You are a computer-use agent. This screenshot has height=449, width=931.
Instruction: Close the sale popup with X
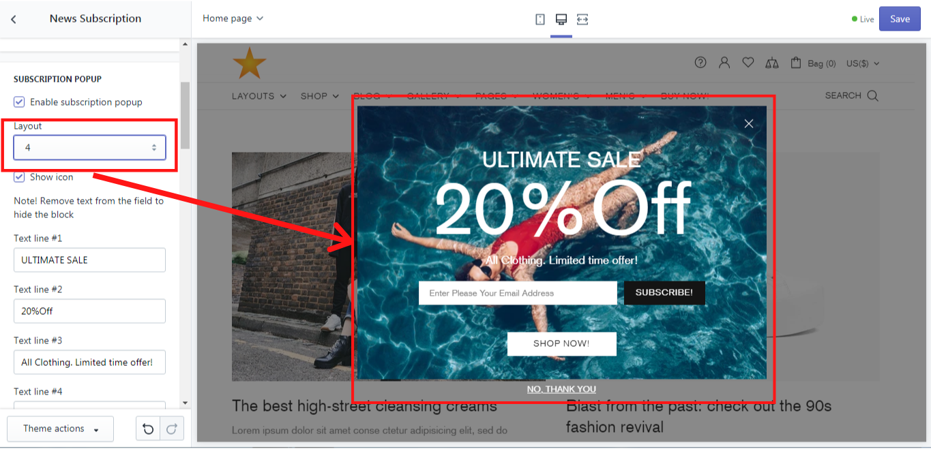point(749,123)
